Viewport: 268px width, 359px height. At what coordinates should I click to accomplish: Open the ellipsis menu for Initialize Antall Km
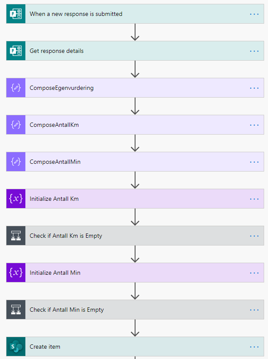[254, 199]
